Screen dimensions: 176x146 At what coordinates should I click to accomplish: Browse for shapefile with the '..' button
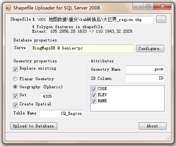coord(161,19)
